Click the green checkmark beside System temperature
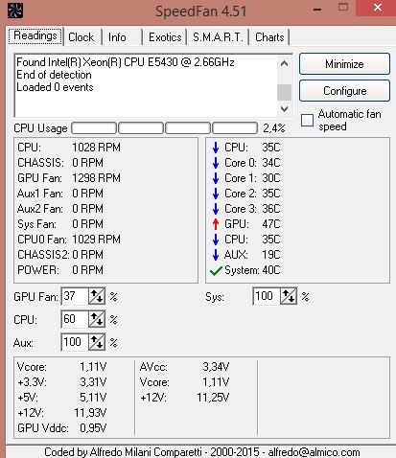 (216, 271)
